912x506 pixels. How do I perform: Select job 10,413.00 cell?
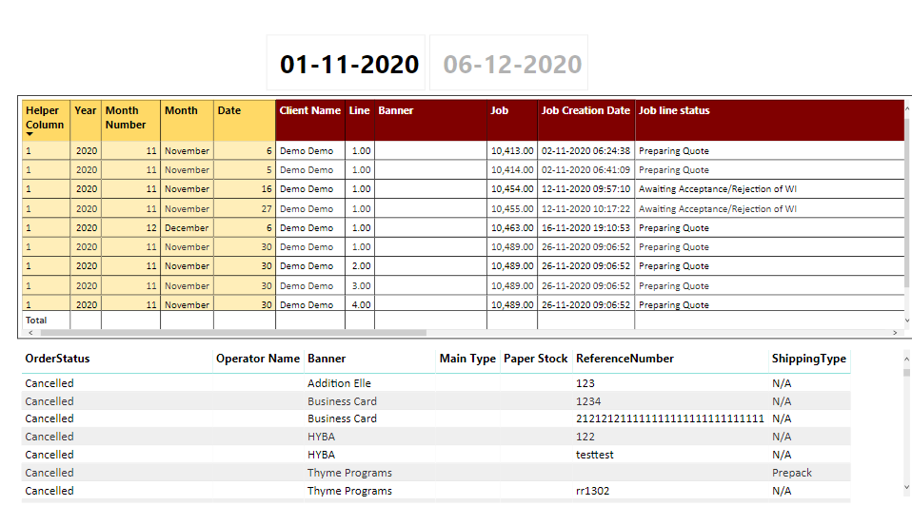pyautogui.click(x=512, y=150)
